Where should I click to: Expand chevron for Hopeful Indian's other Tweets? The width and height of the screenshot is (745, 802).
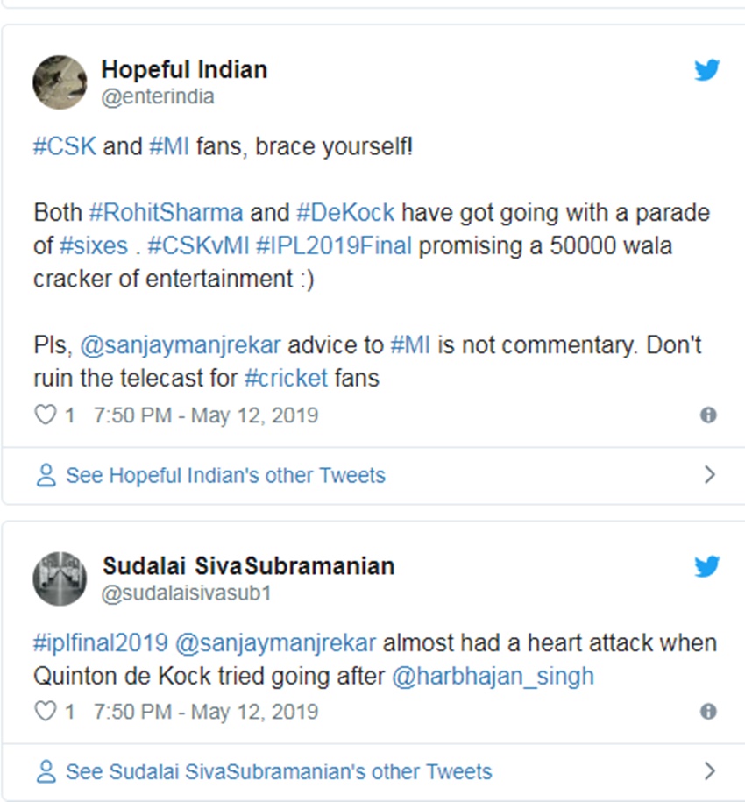pos(709,475)
